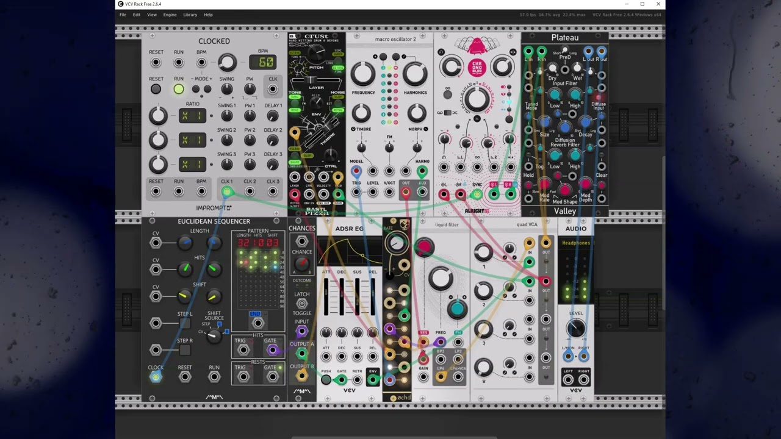Toggle the SWEEP button on Crust
Image resolution: width=781 pixels, height=439 pixels.
[x=337, y=54]
